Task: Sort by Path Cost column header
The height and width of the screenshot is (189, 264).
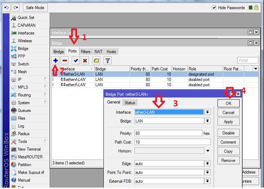Action: [161, 69]
